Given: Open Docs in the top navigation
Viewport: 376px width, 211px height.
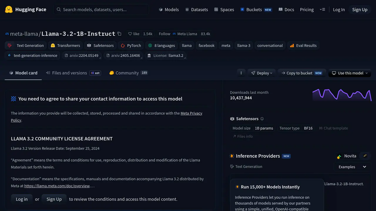Looking at the screenshot, I should (286, 9).
